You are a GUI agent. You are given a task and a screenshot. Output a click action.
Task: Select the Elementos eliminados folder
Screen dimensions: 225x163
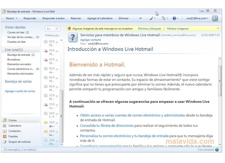[20, 74]
